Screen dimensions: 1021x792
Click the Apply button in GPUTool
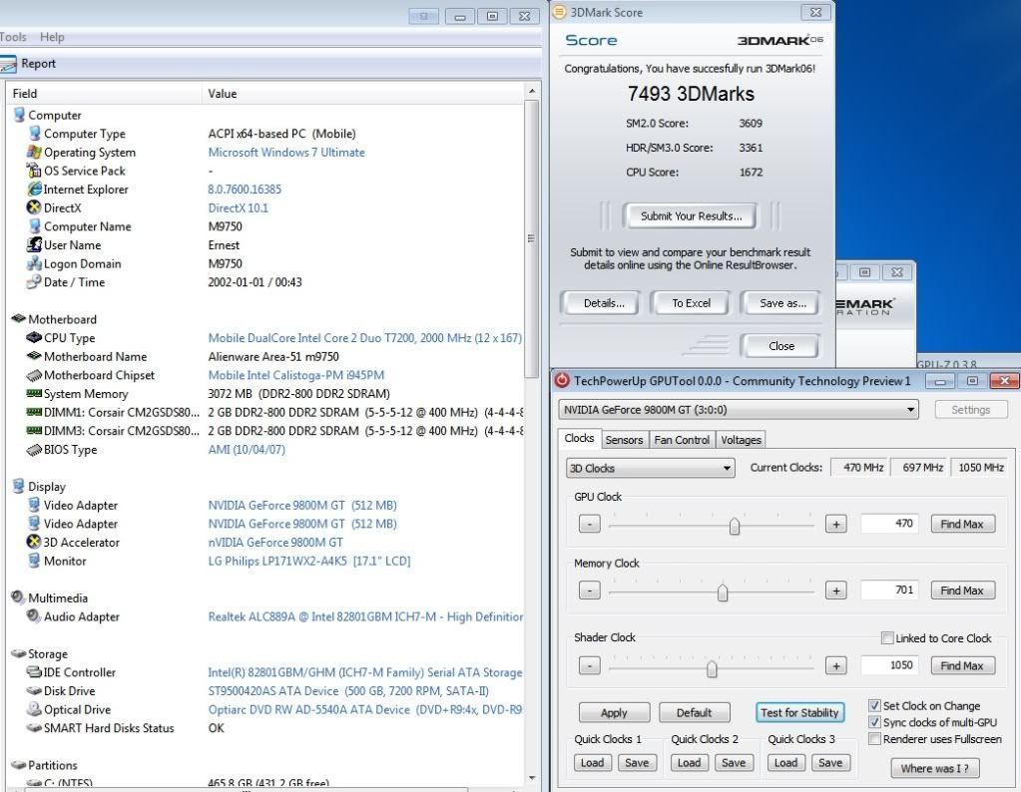614,712
